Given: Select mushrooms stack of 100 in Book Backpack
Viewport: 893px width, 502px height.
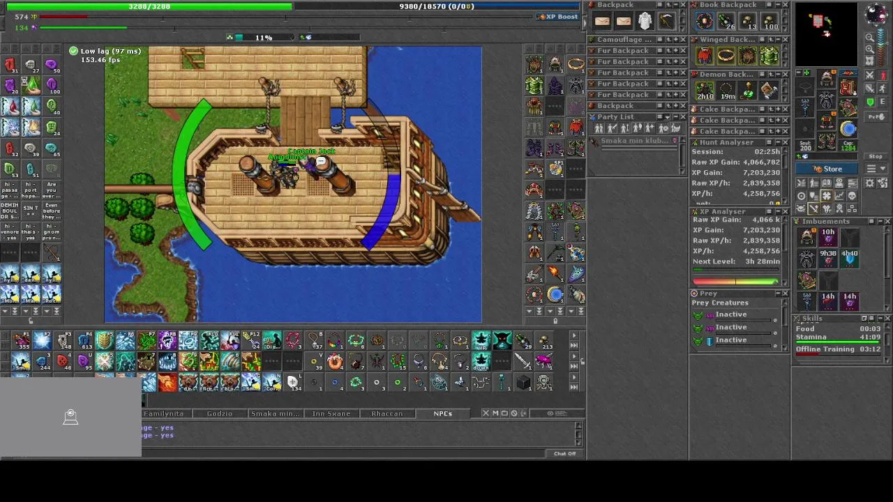Looking at the screenshot, I should point(769,22).
